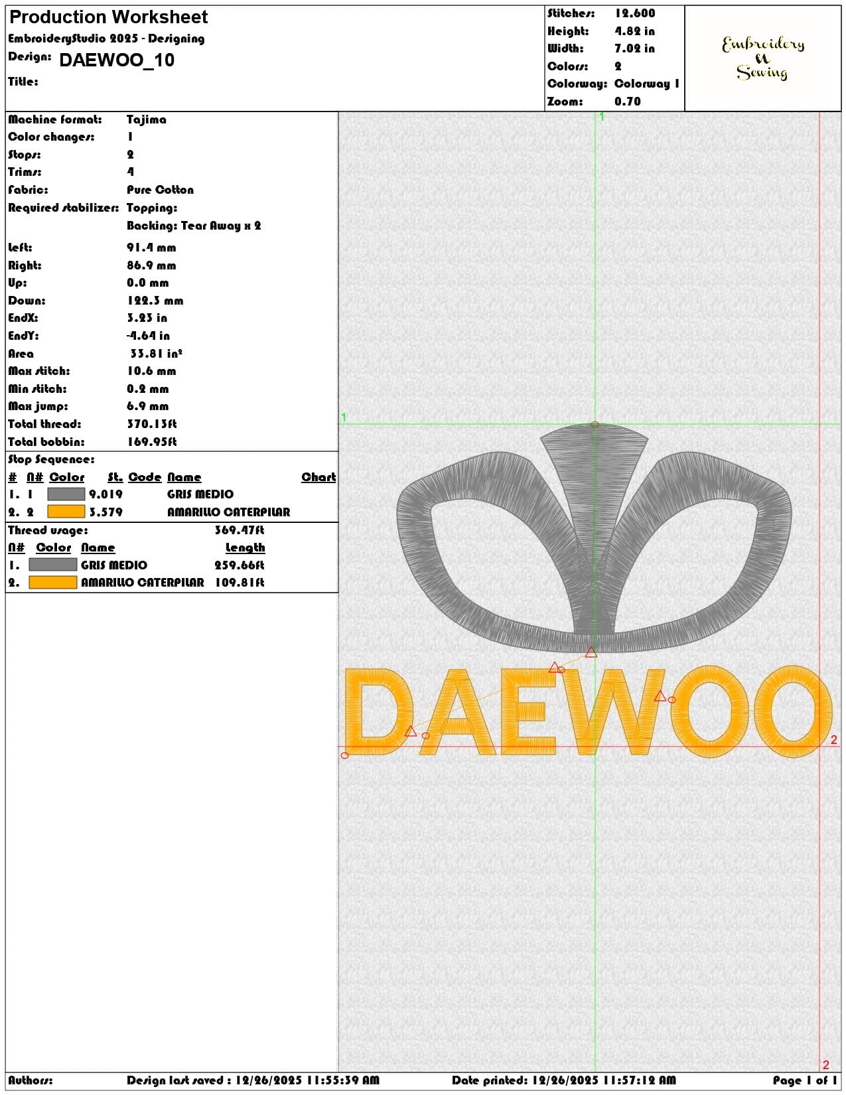Click the design name DAEWOO_10
This screenshot has width=846, height=1095.
tap(117, 60)
